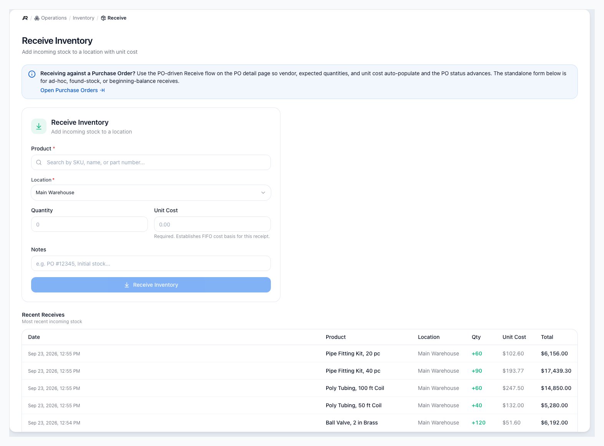Go to Operations in the breadcrumb
Screen dimensions: 604x446
click(x=54, y=18)
